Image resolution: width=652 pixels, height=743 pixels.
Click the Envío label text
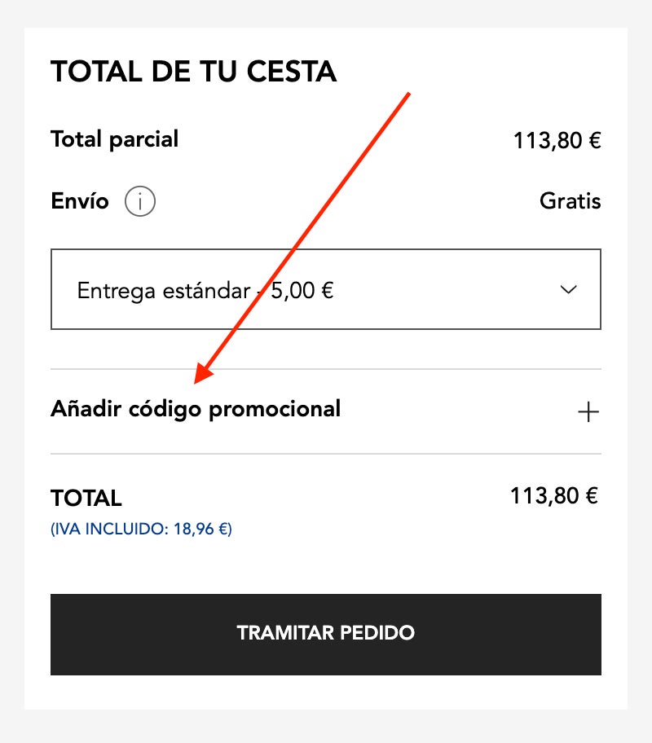(x=79, y=201)
